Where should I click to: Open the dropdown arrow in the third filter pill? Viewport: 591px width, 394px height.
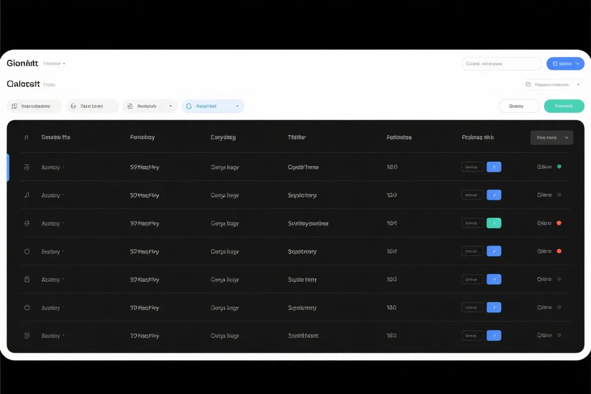pyautogui.click(x=170, y=106)
